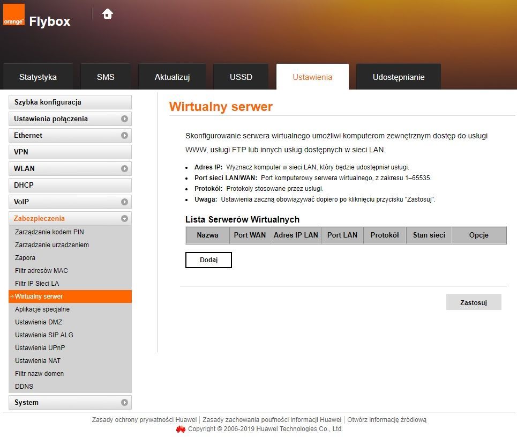The image size is (517, 437).
Task: Expand the System sidebar section
Action: 124,403
